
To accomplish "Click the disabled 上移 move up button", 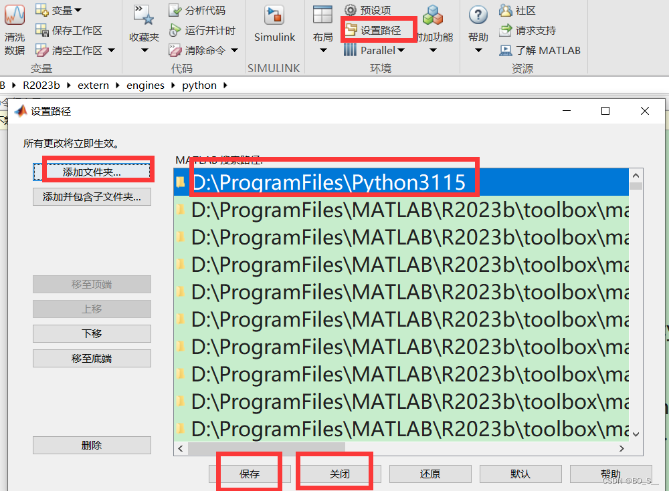I will (92, 309).
